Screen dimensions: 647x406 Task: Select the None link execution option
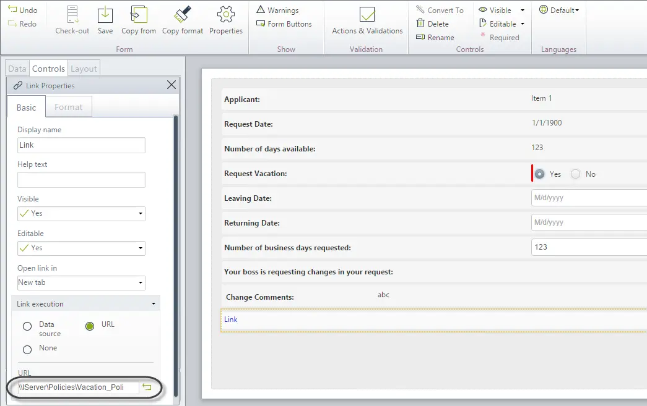point(27,350)
